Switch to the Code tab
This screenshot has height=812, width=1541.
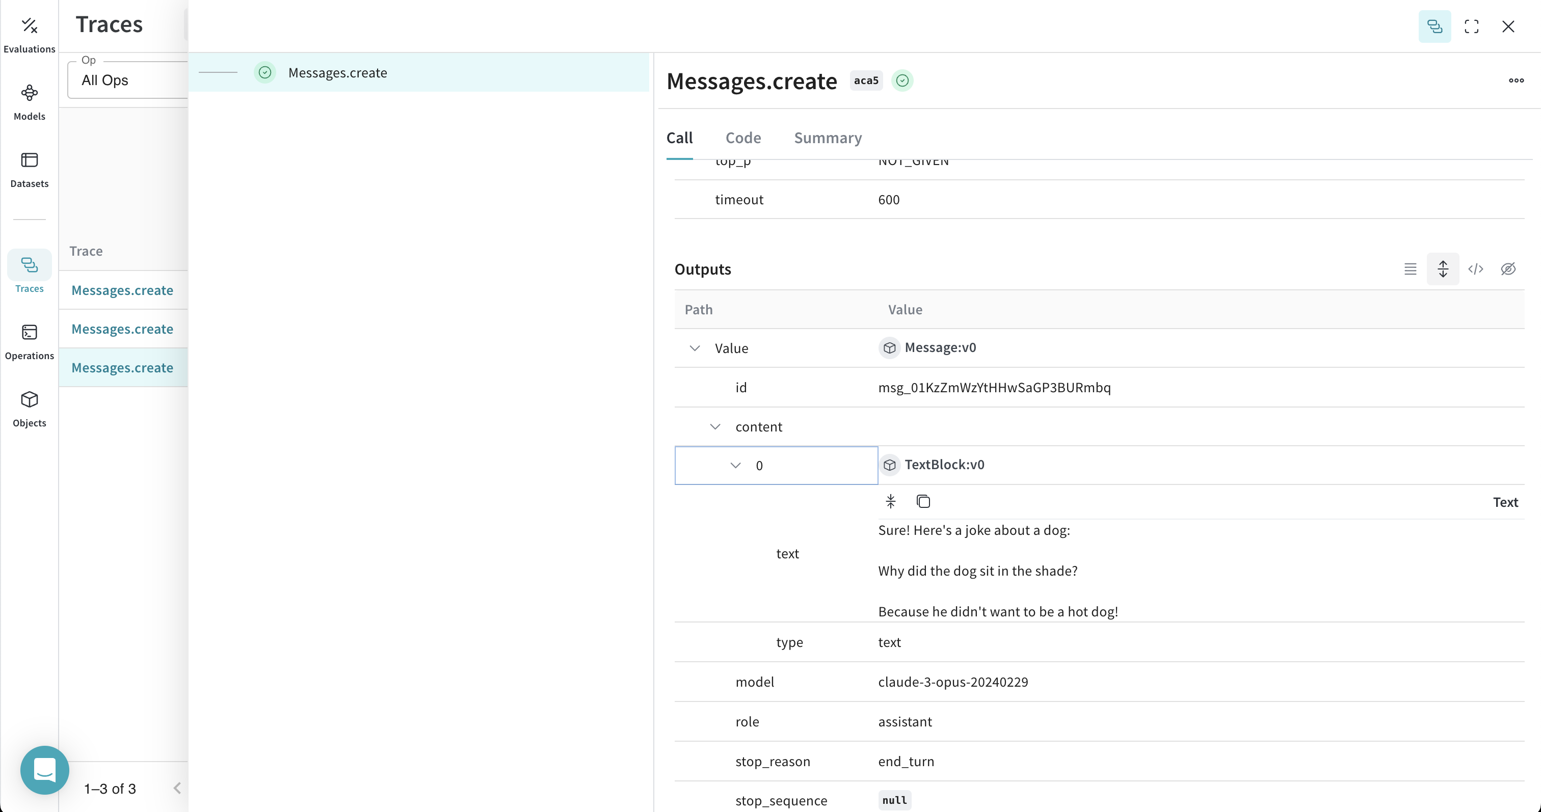pos(743,138)
